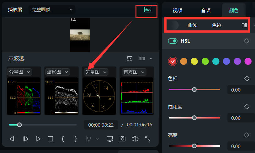This screenshot has height=153, width=255.
Task: Click the white waveform scope display
Action: tap(61, 96)
